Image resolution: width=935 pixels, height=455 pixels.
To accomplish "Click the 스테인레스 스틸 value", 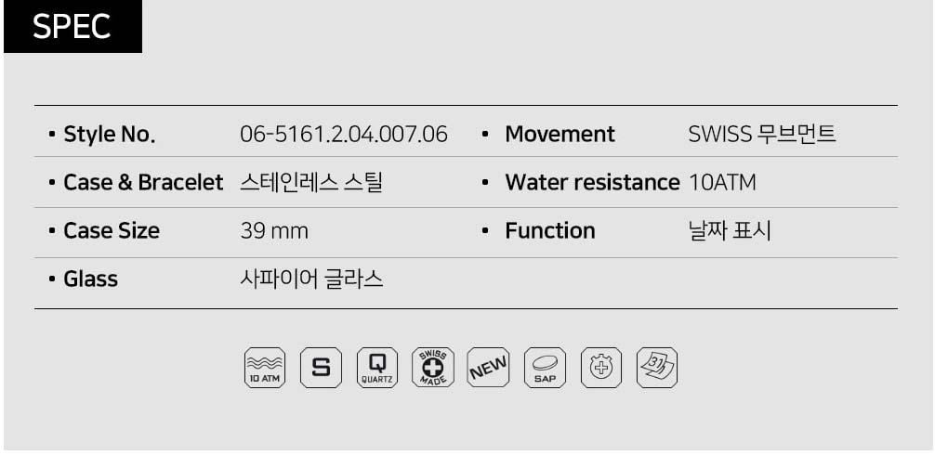I will coord(310,182).
